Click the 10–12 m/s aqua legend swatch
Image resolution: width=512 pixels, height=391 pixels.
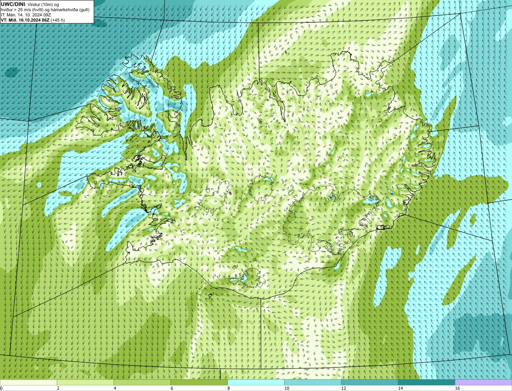coord(313,382)
